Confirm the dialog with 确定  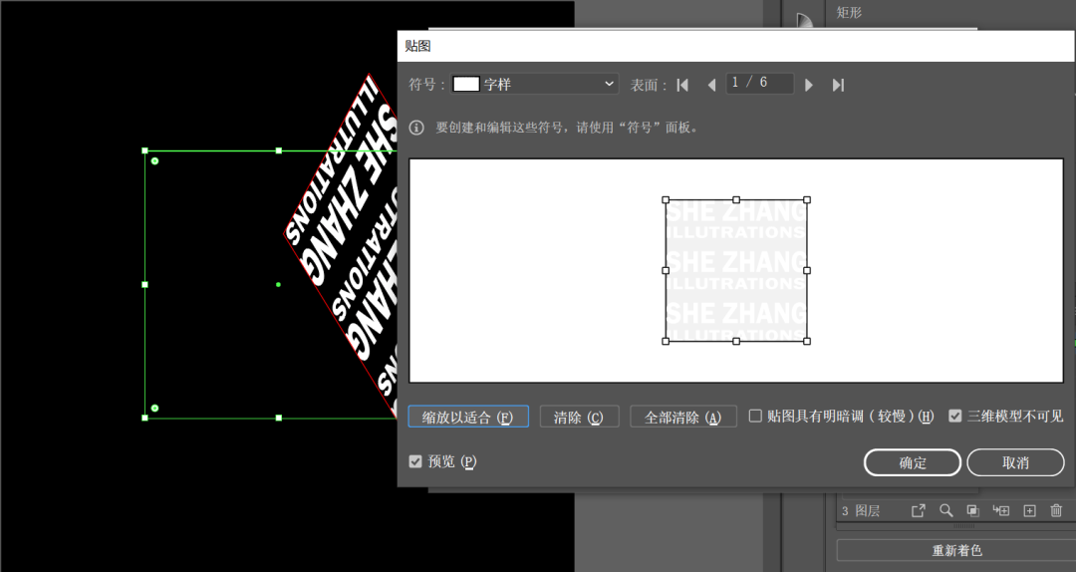913,462
